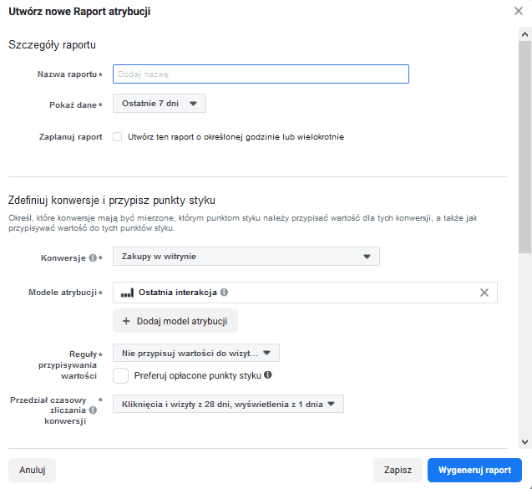This screenshot has height=489, width=532.
Task: Click info icon beside Przedział czasowy zliczania
Action: [x=93, y=410]
